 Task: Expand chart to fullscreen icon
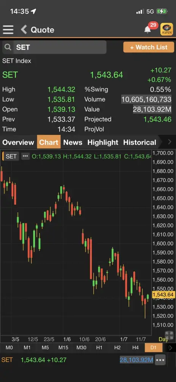169,335
